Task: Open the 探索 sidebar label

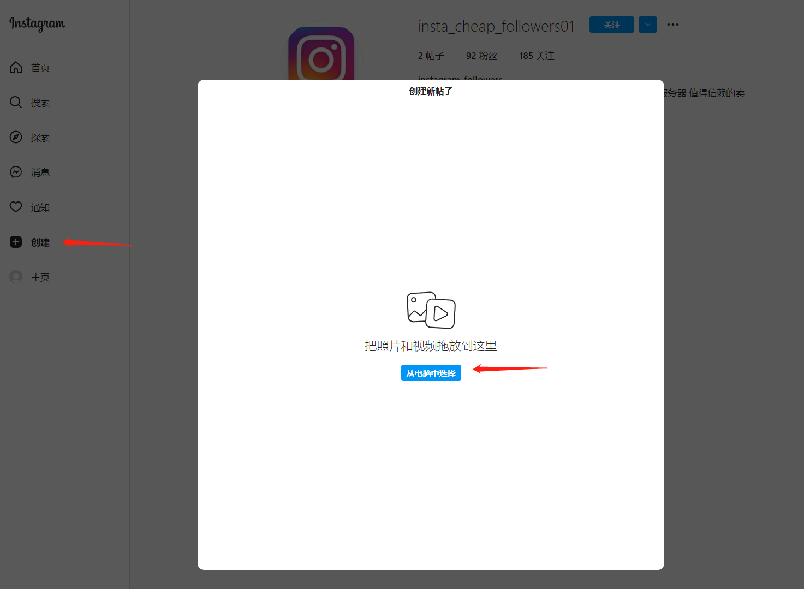Action: point(40,138)
